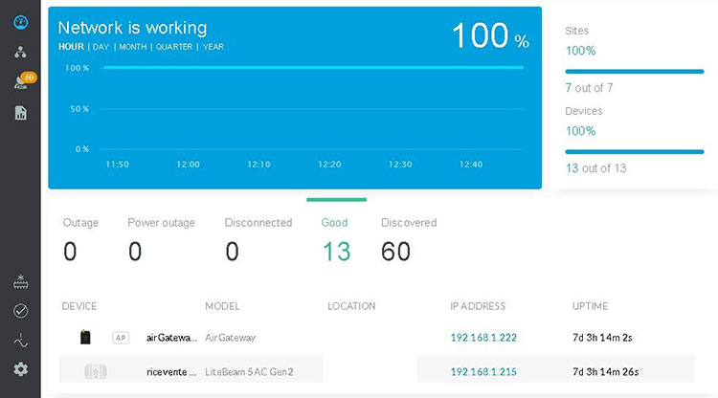
Task: Open IP address 192.168.1.222 link
Action: pos(483,338)
